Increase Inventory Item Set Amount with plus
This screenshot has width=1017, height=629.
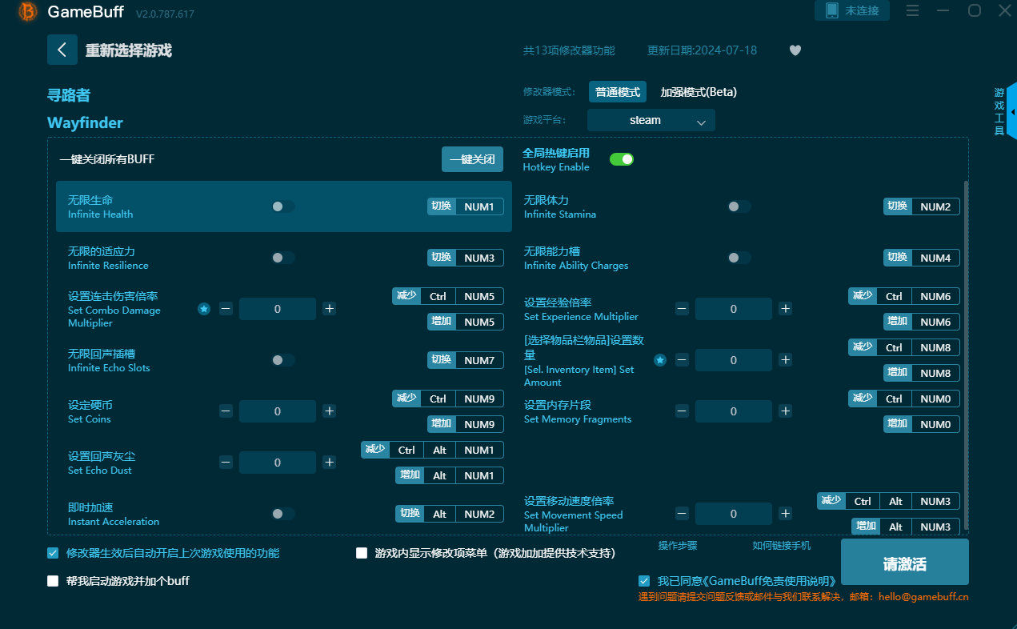(x=786, y=360)
